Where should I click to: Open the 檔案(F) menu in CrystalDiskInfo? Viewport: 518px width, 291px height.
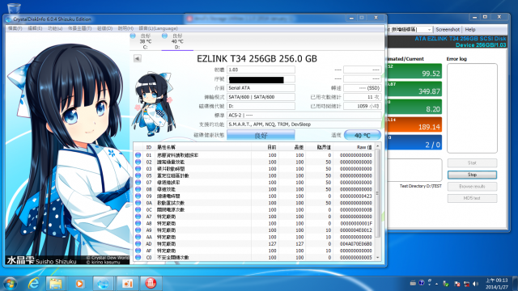coord(15,29)
